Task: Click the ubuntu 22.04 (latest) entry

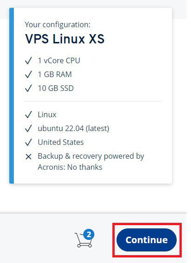Action: pyautogui.click(x=74, y=128)
